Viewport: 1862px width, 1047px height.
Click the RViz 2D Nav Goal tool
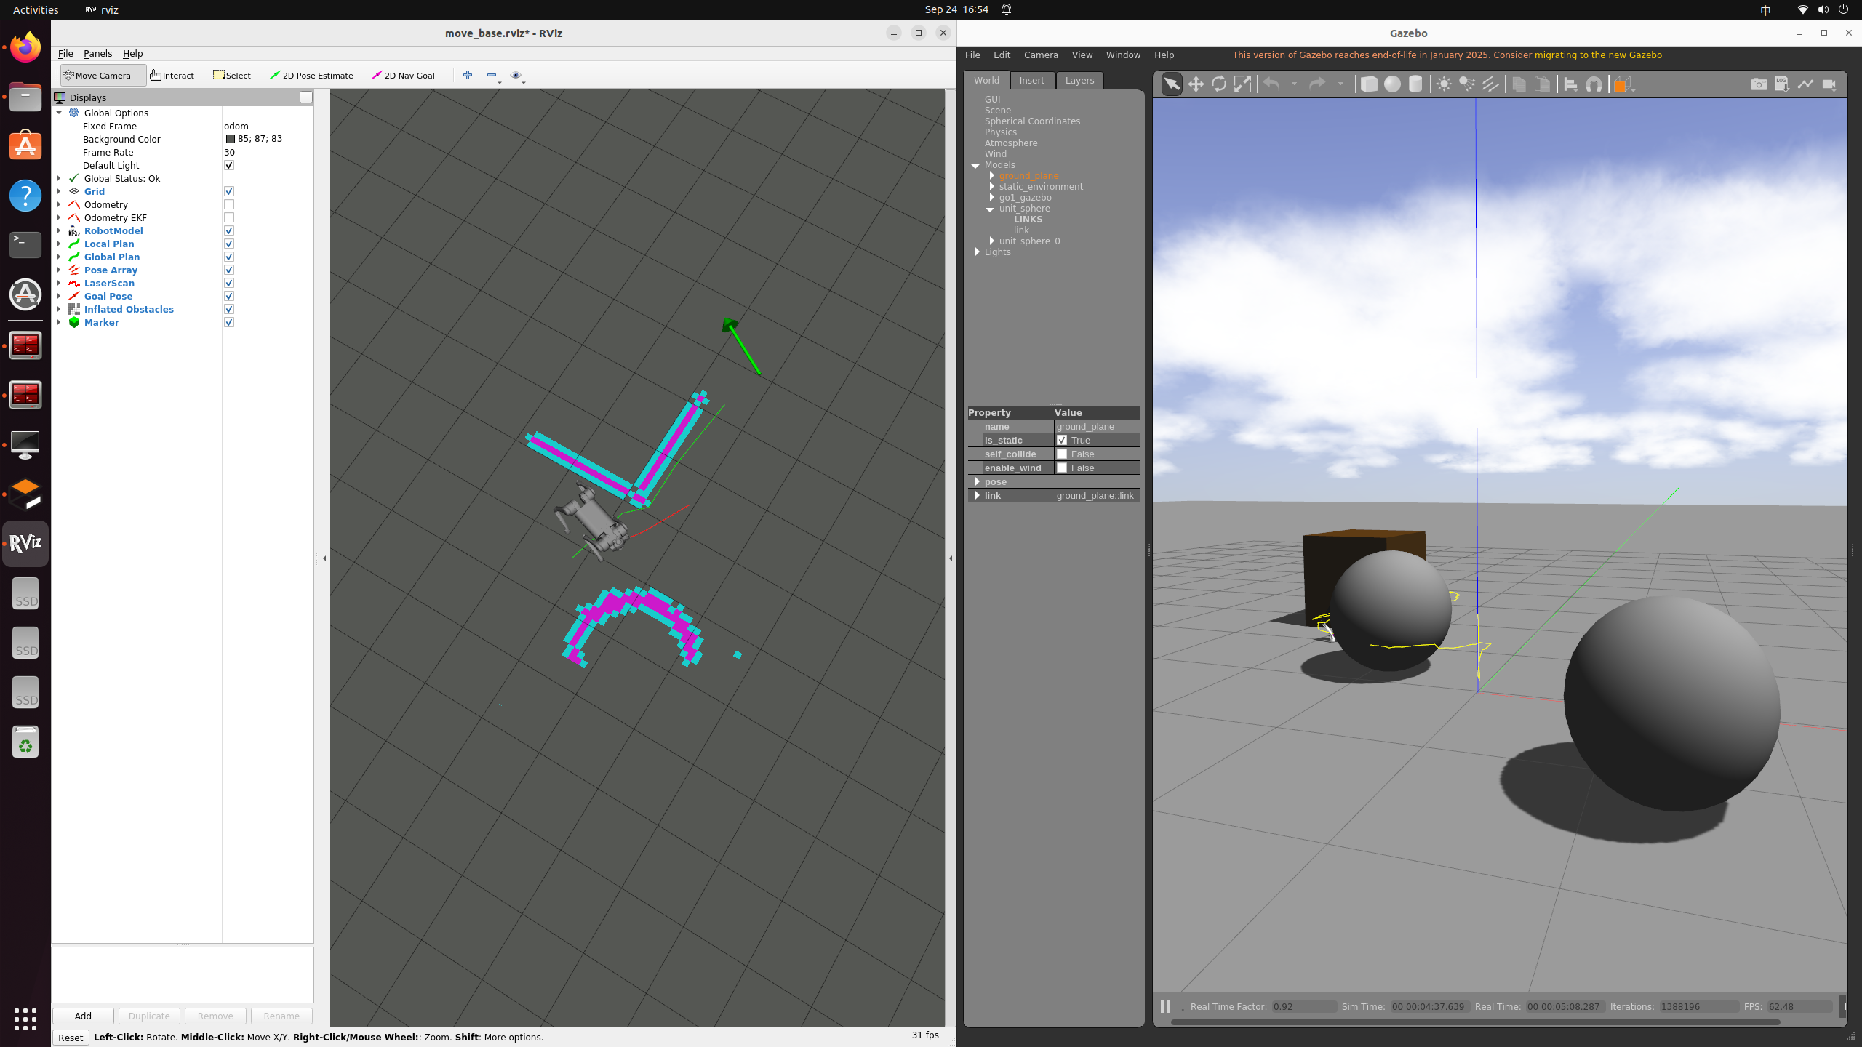point(404,76)
